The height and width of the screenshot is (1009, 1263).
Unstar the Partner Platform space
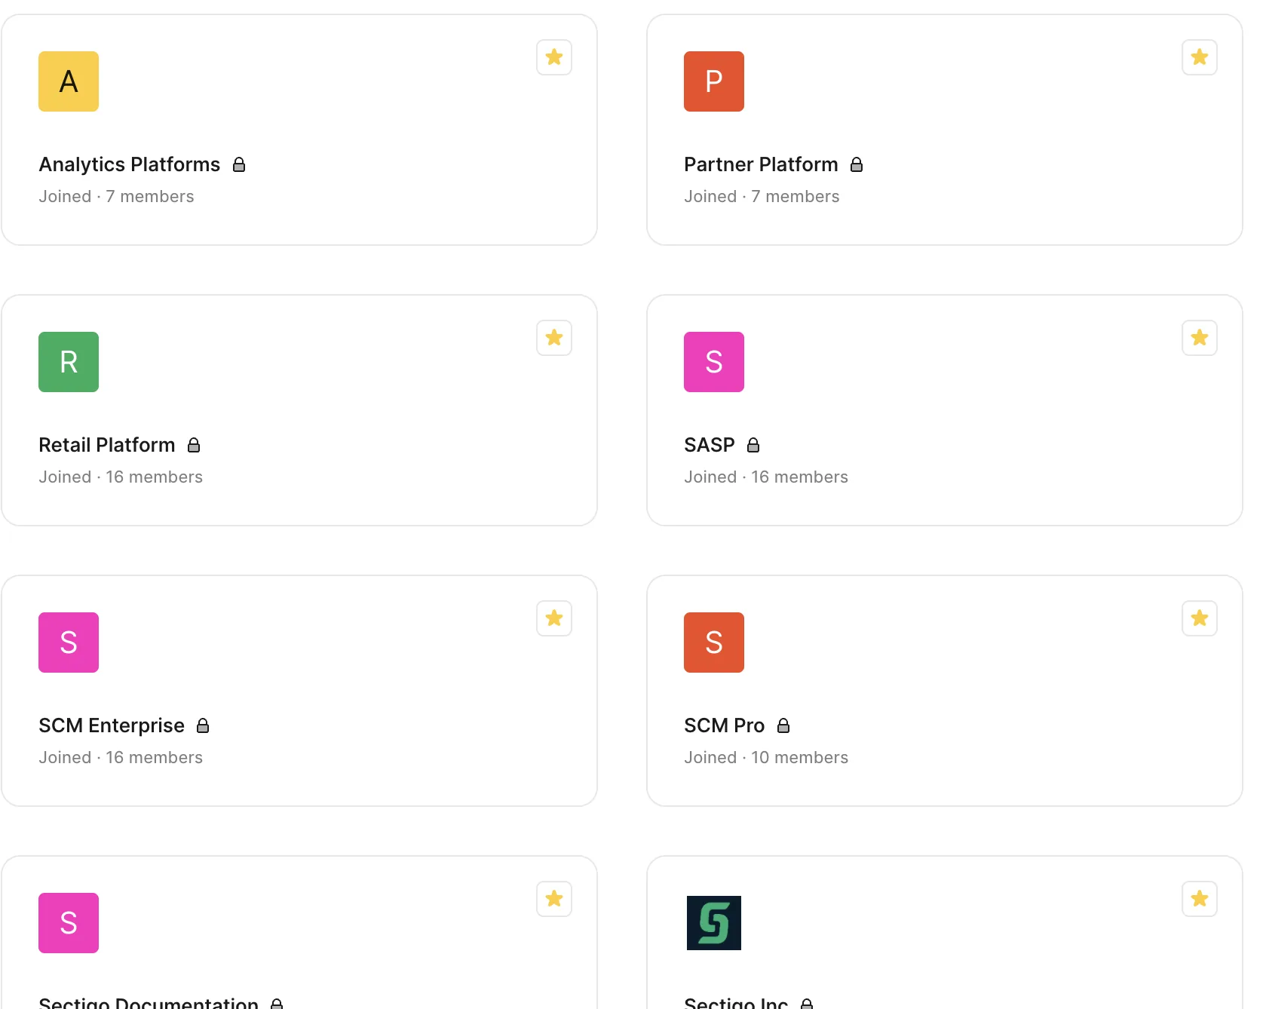1200,57
